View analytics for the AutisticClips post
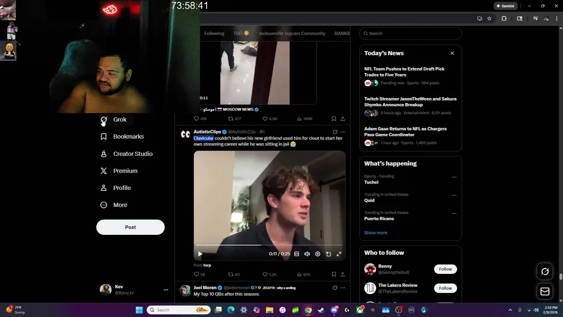The height and width of the screenshot is (317, 563). pos(304,274)
